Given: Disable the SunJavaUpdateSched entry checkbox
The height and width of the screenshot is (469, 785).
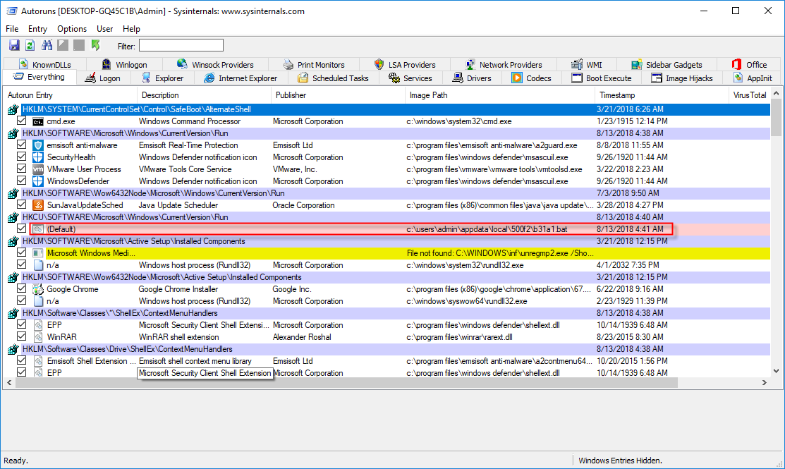Looking at the screenshot, I should [22, 205].
